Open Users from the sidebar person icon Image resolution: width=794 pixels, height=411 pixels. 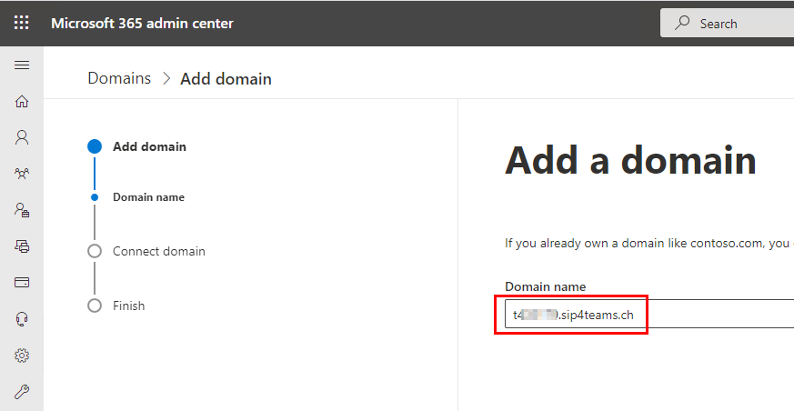click(x=22, y=137)
